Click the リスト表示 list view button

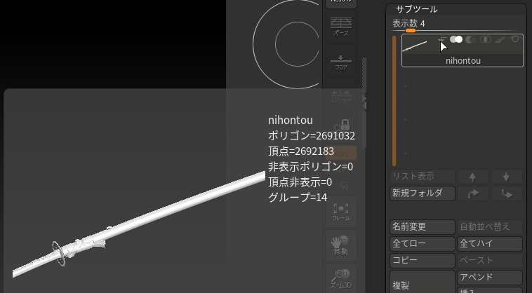[422, 177]
